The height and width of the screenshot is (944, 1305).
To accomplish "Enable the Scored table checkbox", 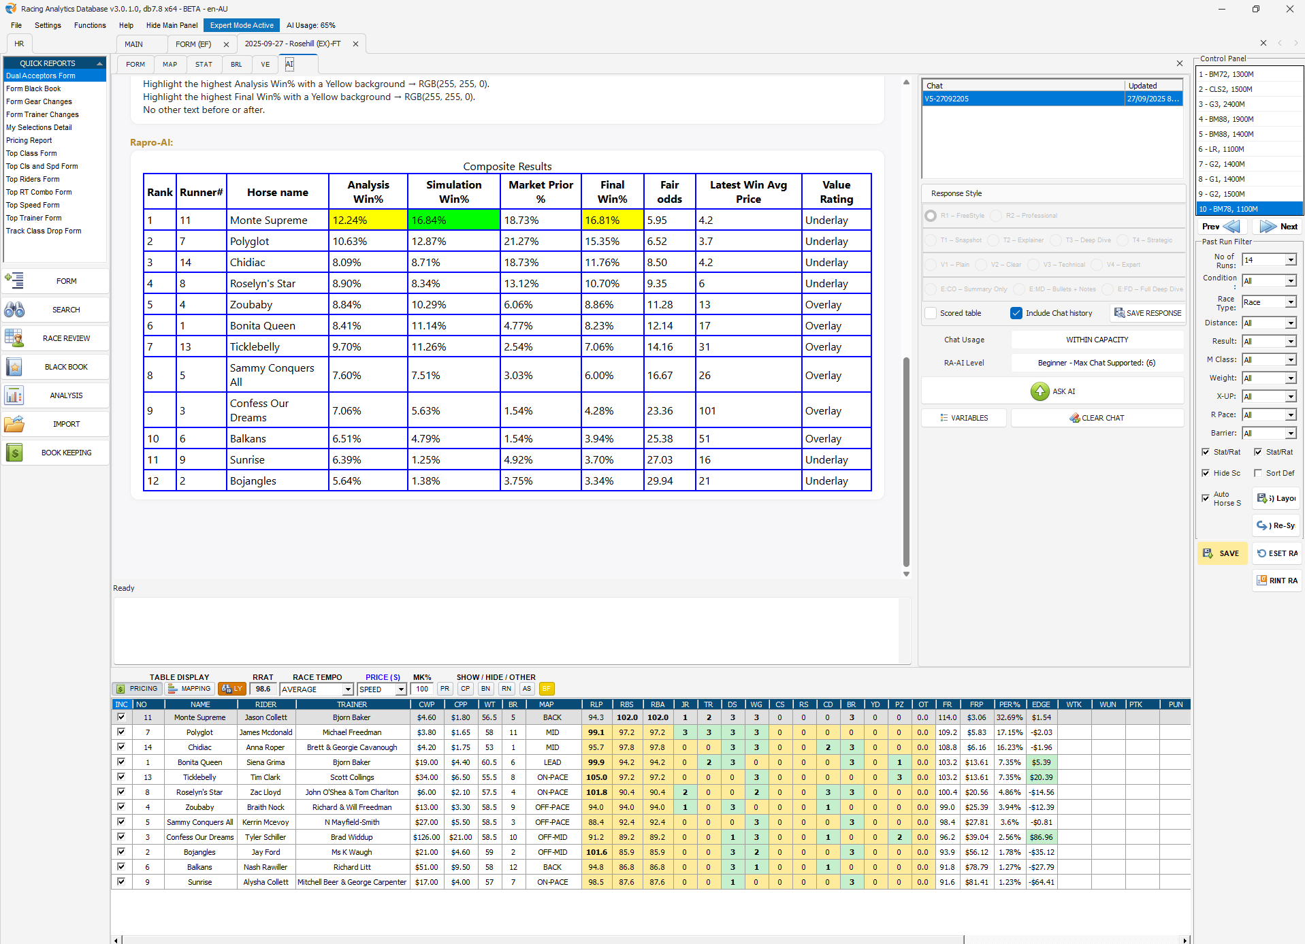I will pos(931,313).
